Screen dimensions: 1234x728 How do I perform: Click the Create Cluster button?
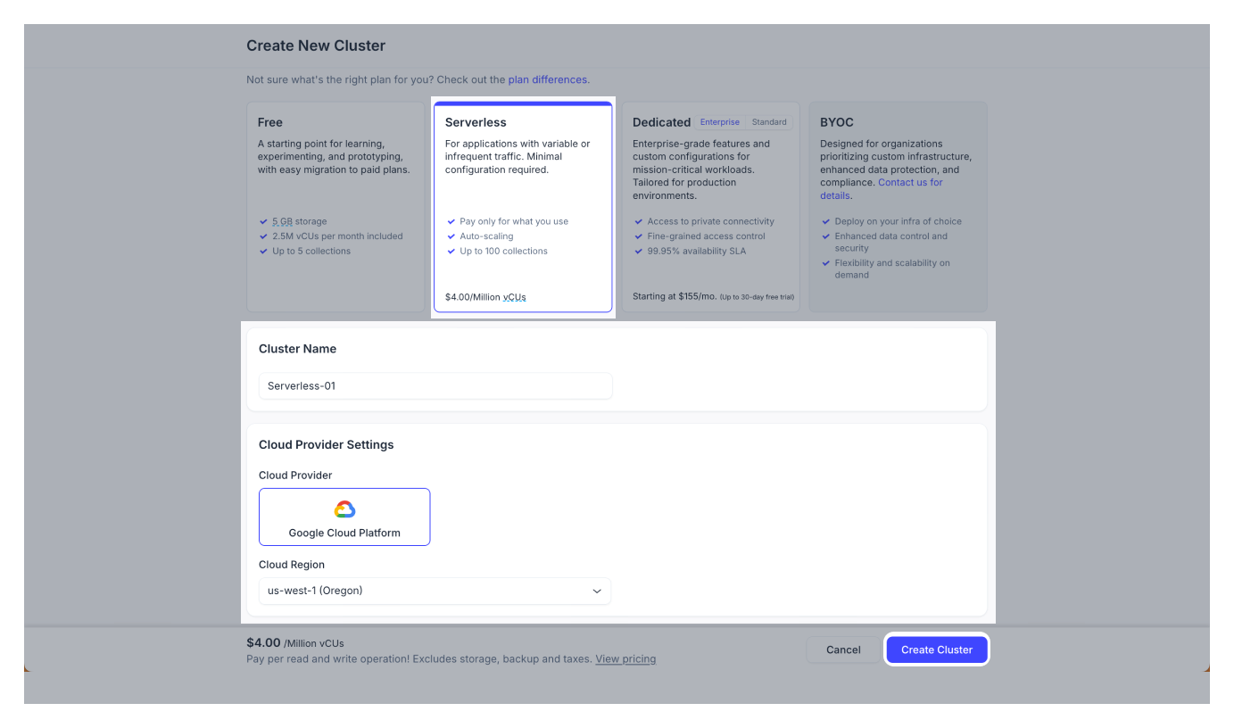click(x=936, y=649)
